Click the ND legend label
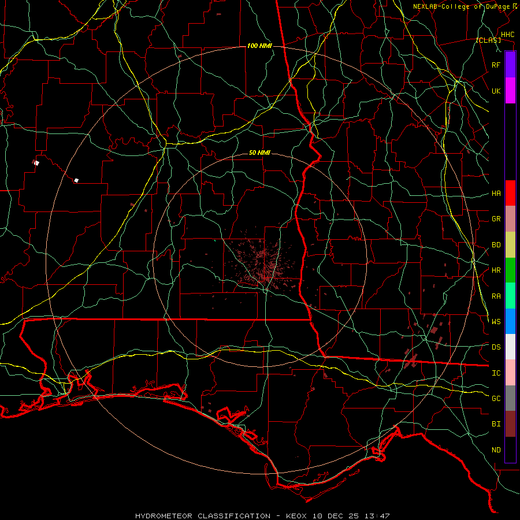The width and height of the screenshot is (520, 520). click(x=496, y=450)
